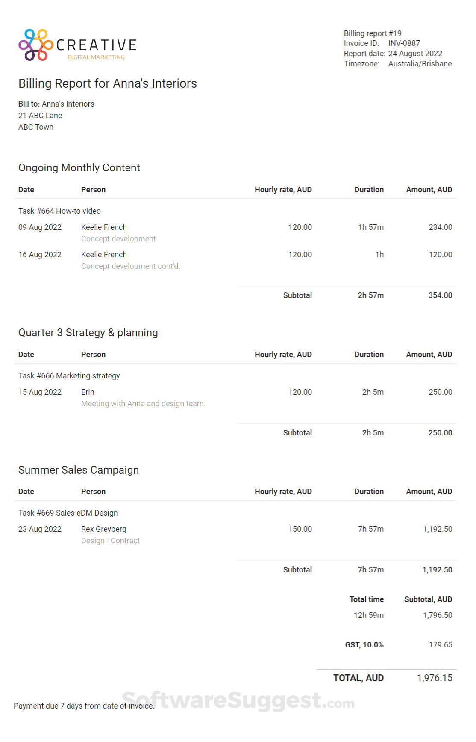Screen dimensions: 476x742
Task: Click the Billing Report for Anna's Interiors heading
Action: [x=108, y=83]
